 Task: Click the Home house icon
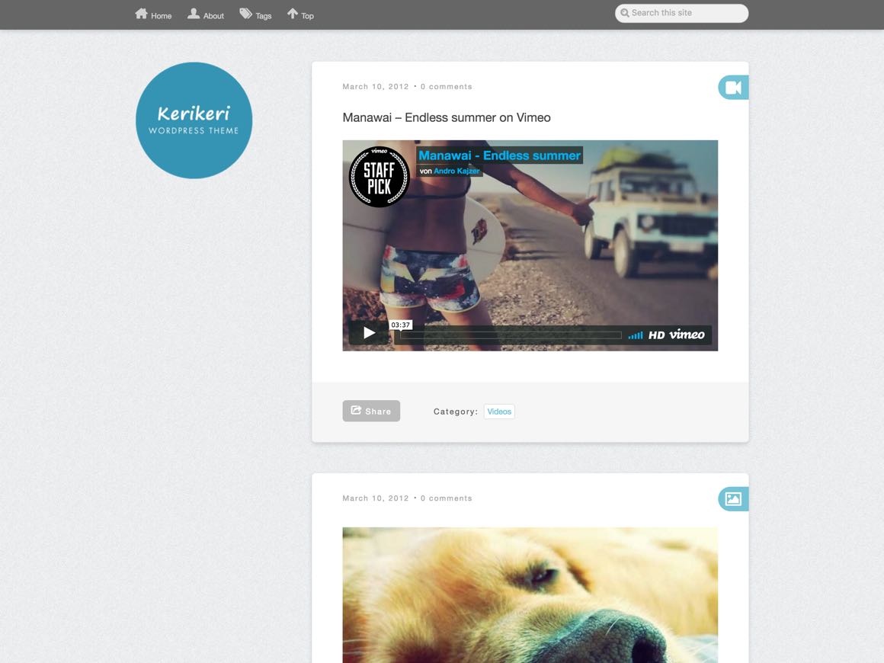coord(141,14)
